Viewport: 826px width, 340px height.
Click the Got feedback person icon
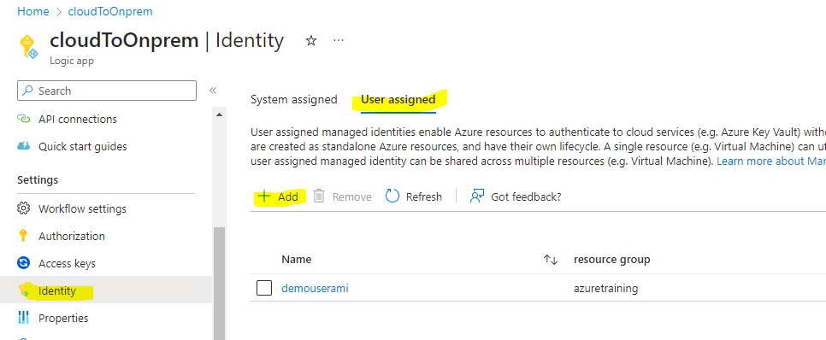(477, 196)
